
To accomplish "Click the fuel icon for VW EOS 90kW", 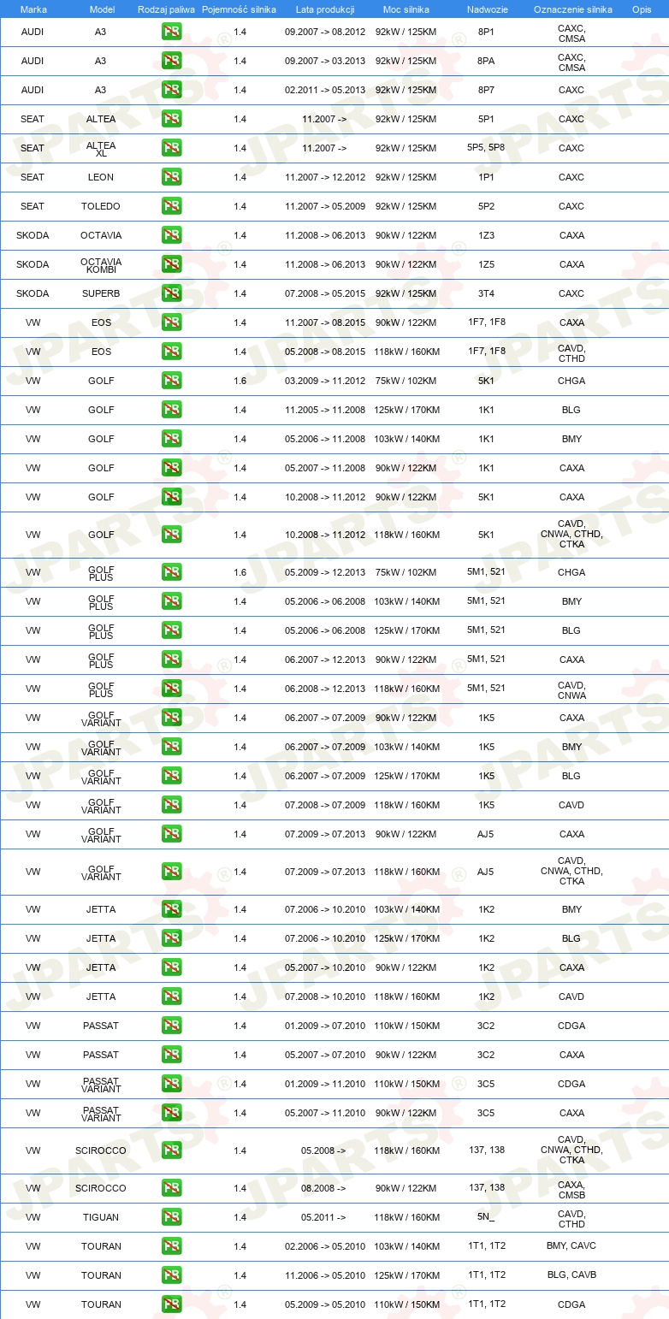I will pyautogui.click(x=171, y=322).
